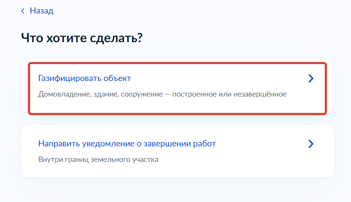Click the right chevron on Газифицировать объект card
351x202 pixels.
tap(311, 78)
